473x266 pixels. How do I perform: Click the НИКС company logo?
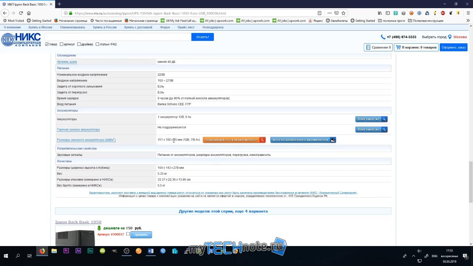[x=21, y=40]
